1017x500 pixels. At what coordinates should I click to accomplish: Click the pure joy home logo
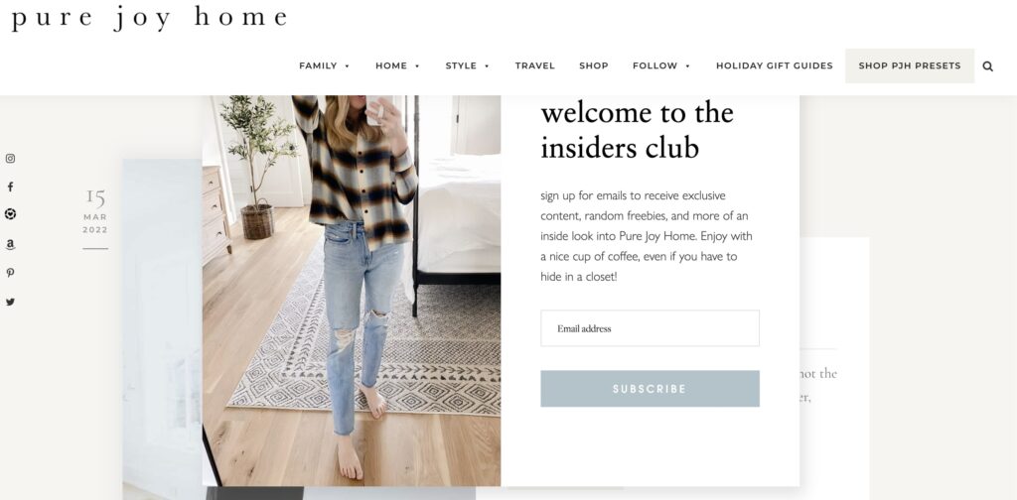pos(149,18)
